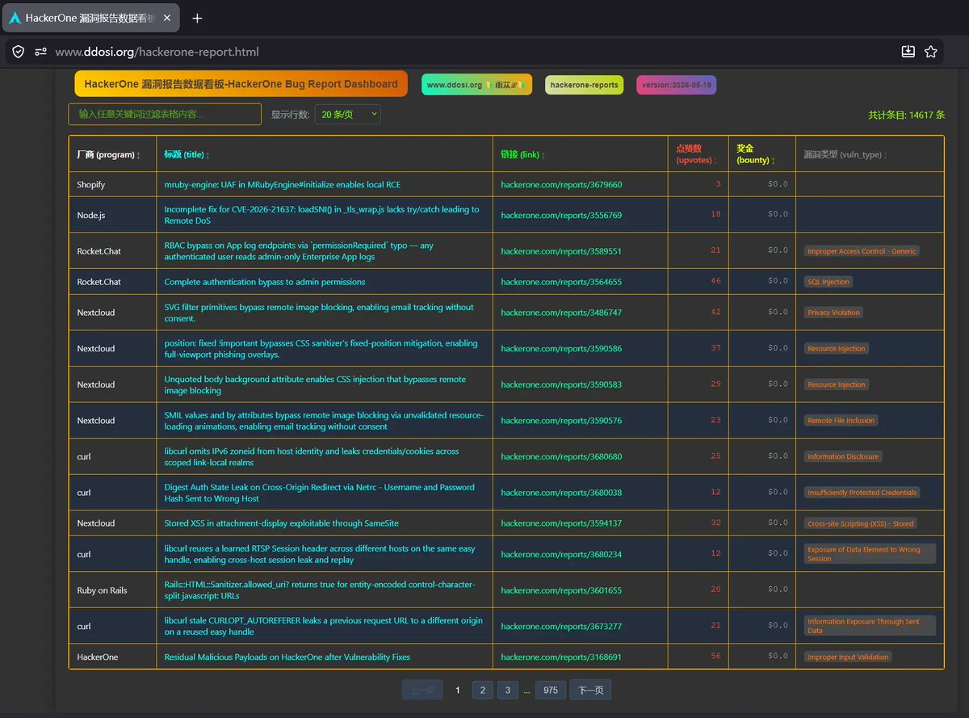The image size is (969, 718).
Task: Open link hackerone.com/reports/3680234
Action: coord(561,554)
